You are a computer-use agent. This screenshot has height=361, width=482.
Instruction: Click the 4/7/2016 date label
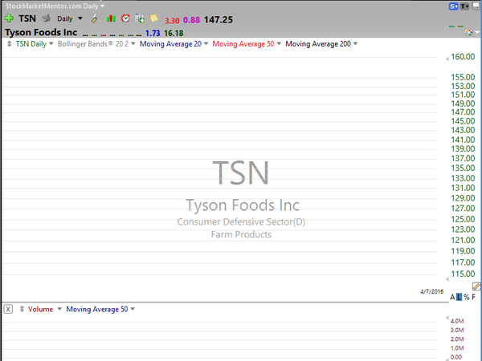(x=432, y=291)
